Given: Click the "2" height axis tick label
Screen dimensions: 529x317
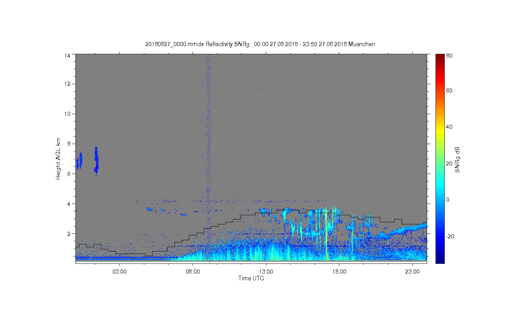Looking at the screenshot, I should tap(69, 234).
